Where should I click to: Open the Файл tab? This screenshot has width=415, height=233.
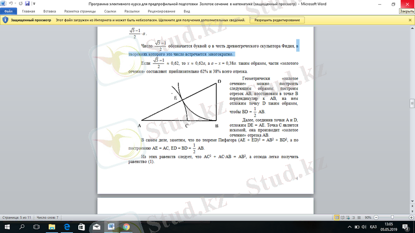8,11
